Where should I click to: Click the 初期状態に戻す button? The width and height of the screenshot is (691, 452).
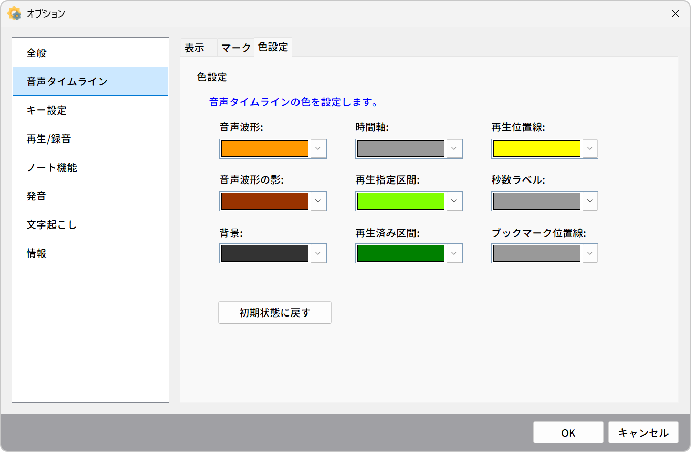pyautogui.click(x=275, y=312)
